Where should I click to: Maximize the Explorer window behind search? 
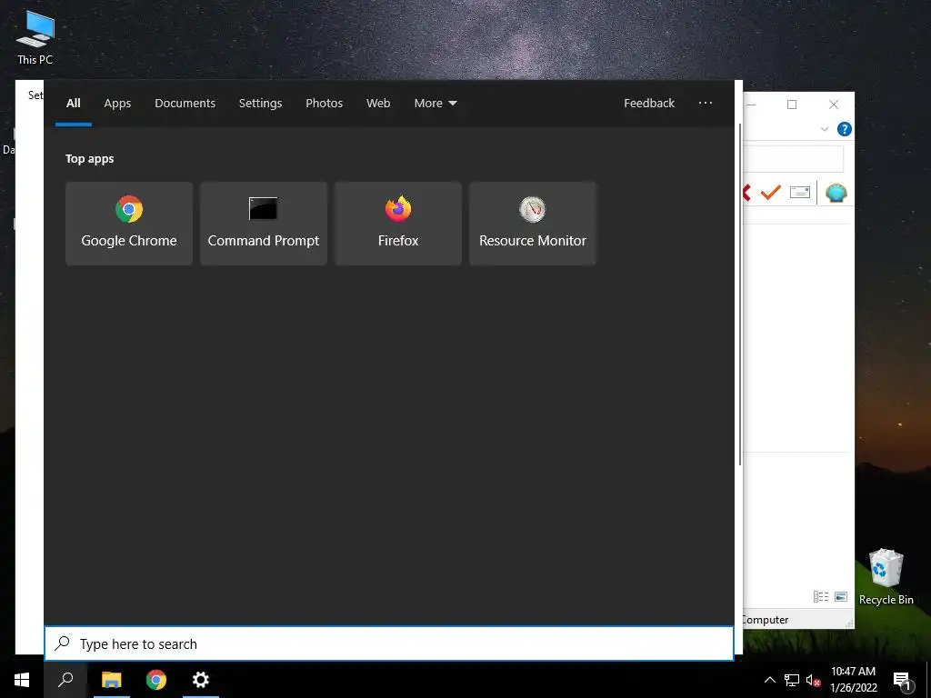coord(792,105)
